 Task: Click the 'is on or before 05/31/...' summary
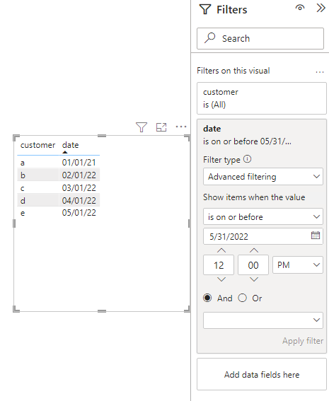[247, 141]
